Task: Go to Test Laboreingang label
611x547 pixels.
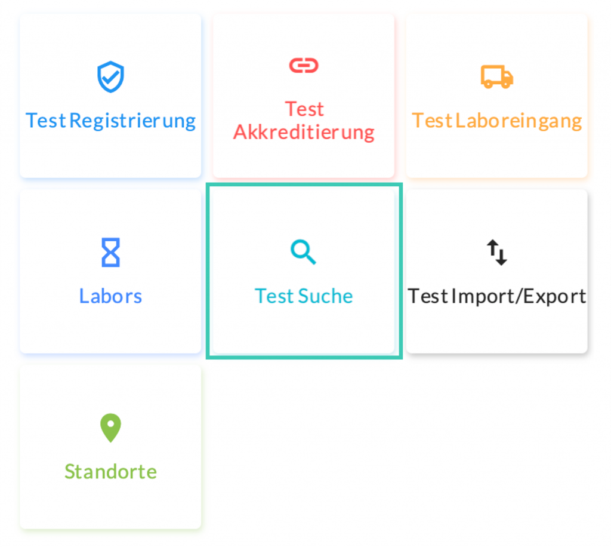Action: 496,121
